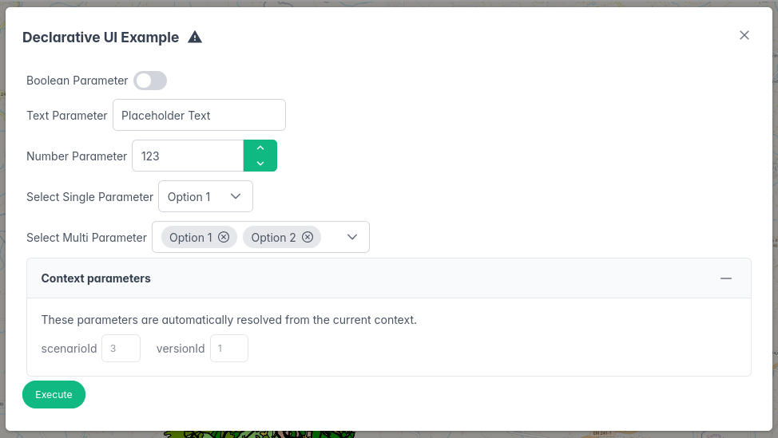Screen dimensions: 778x438
Task: Click into the Text Parameter input field
Action: click(x=199, y=115)
